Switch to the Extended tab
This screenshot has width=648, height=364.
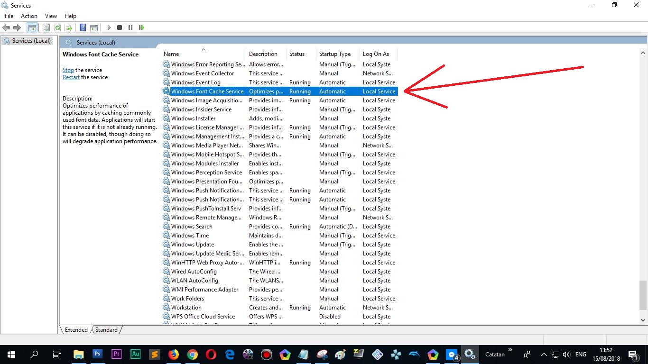pyautogui.click(x=76, y=330)
